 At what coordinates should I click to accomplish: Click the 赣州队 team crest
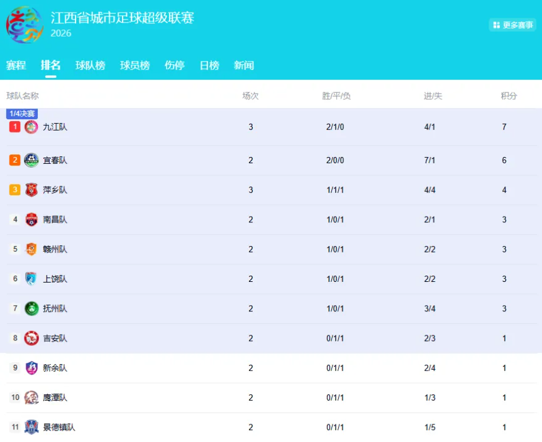pyautogui.click(x=31, y=249)
